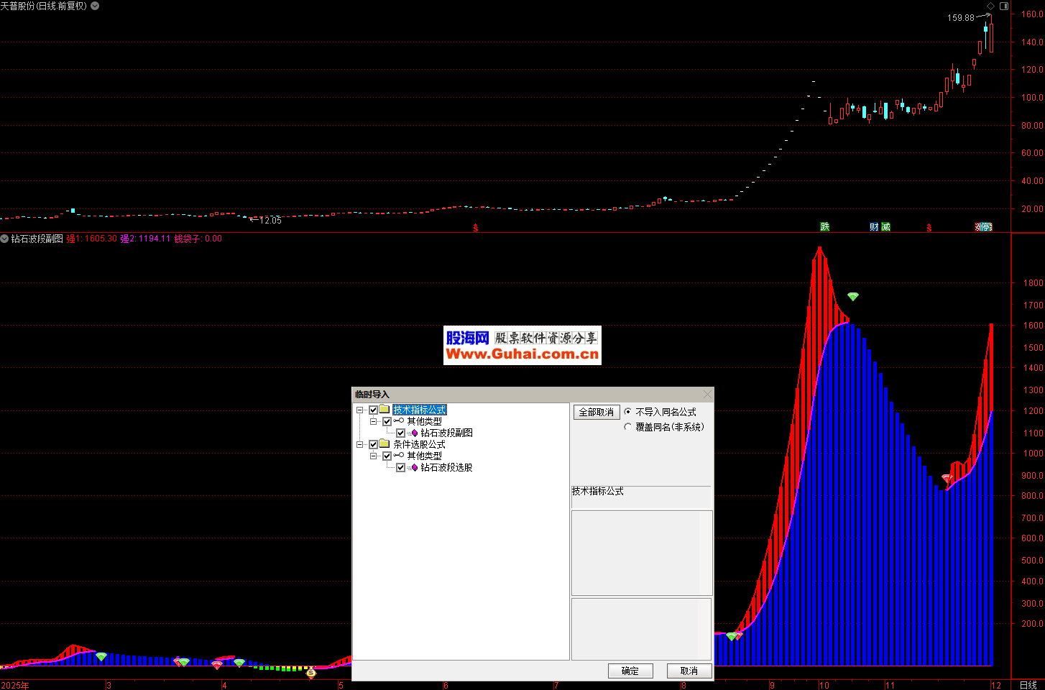Viewport: 1045px width, 690px height.
Task: Click the 日线 period label at bottom right
Action: tap(1028, 685)
